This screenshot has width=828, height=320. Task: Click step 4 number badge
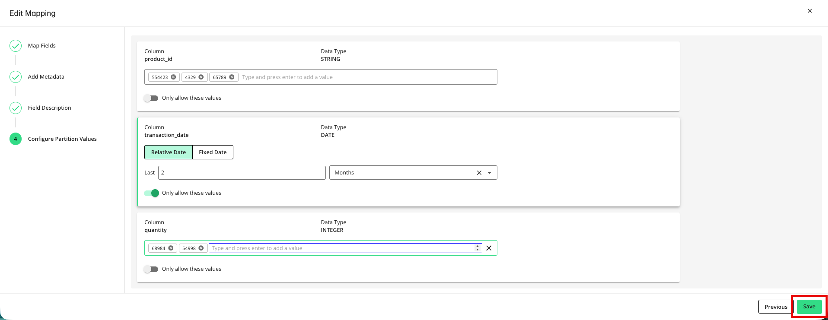(16, 139)
